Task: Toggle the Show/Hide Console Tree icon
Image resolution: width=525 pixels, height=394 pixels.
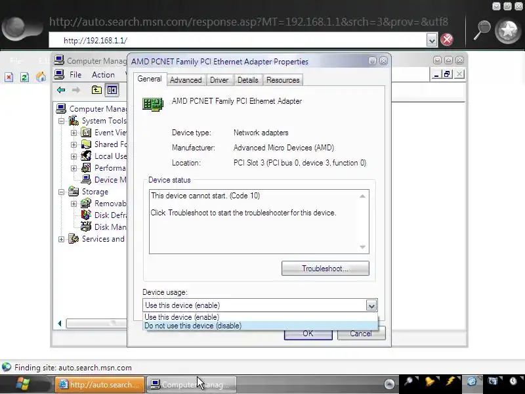Action: (x=112, y=90)
